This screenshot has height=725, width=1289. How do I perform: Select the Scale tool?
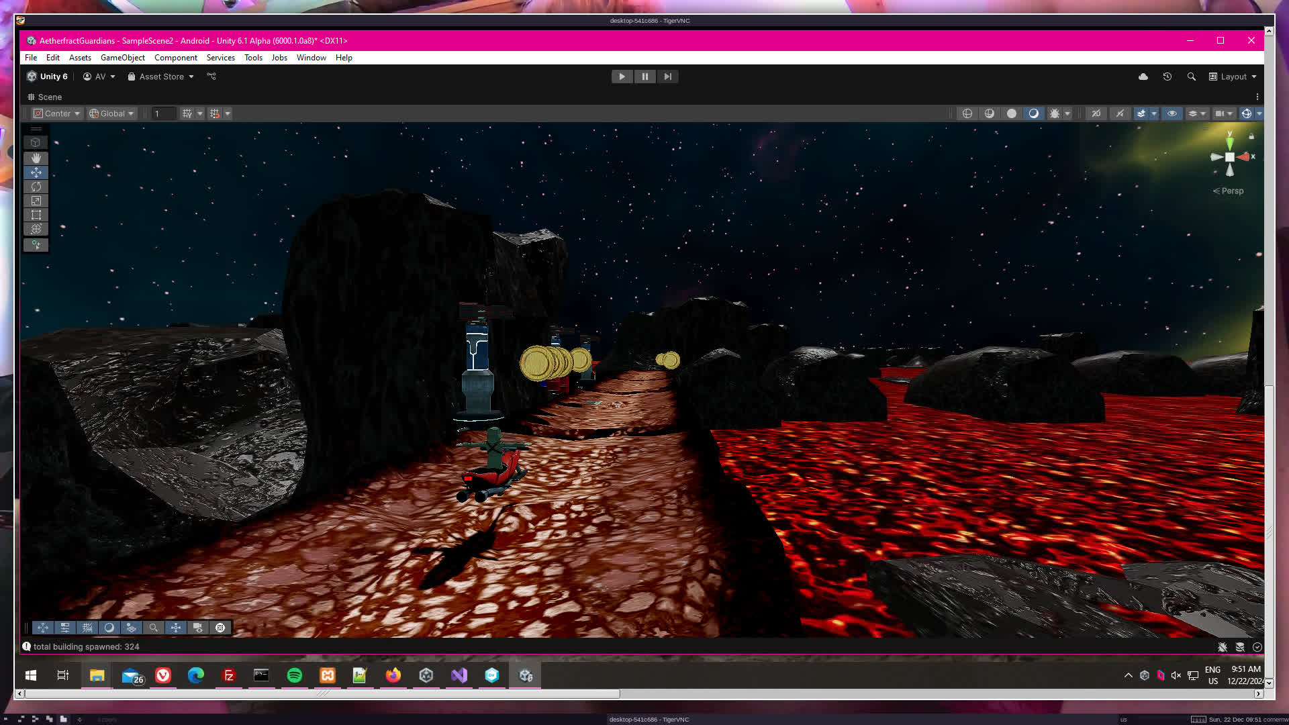coord(36,201)
